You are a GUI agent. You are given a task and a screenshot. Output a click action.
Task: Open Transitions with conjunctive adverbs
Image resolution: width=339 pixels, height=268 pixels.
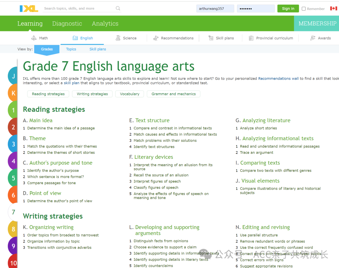tap(59, 248)
